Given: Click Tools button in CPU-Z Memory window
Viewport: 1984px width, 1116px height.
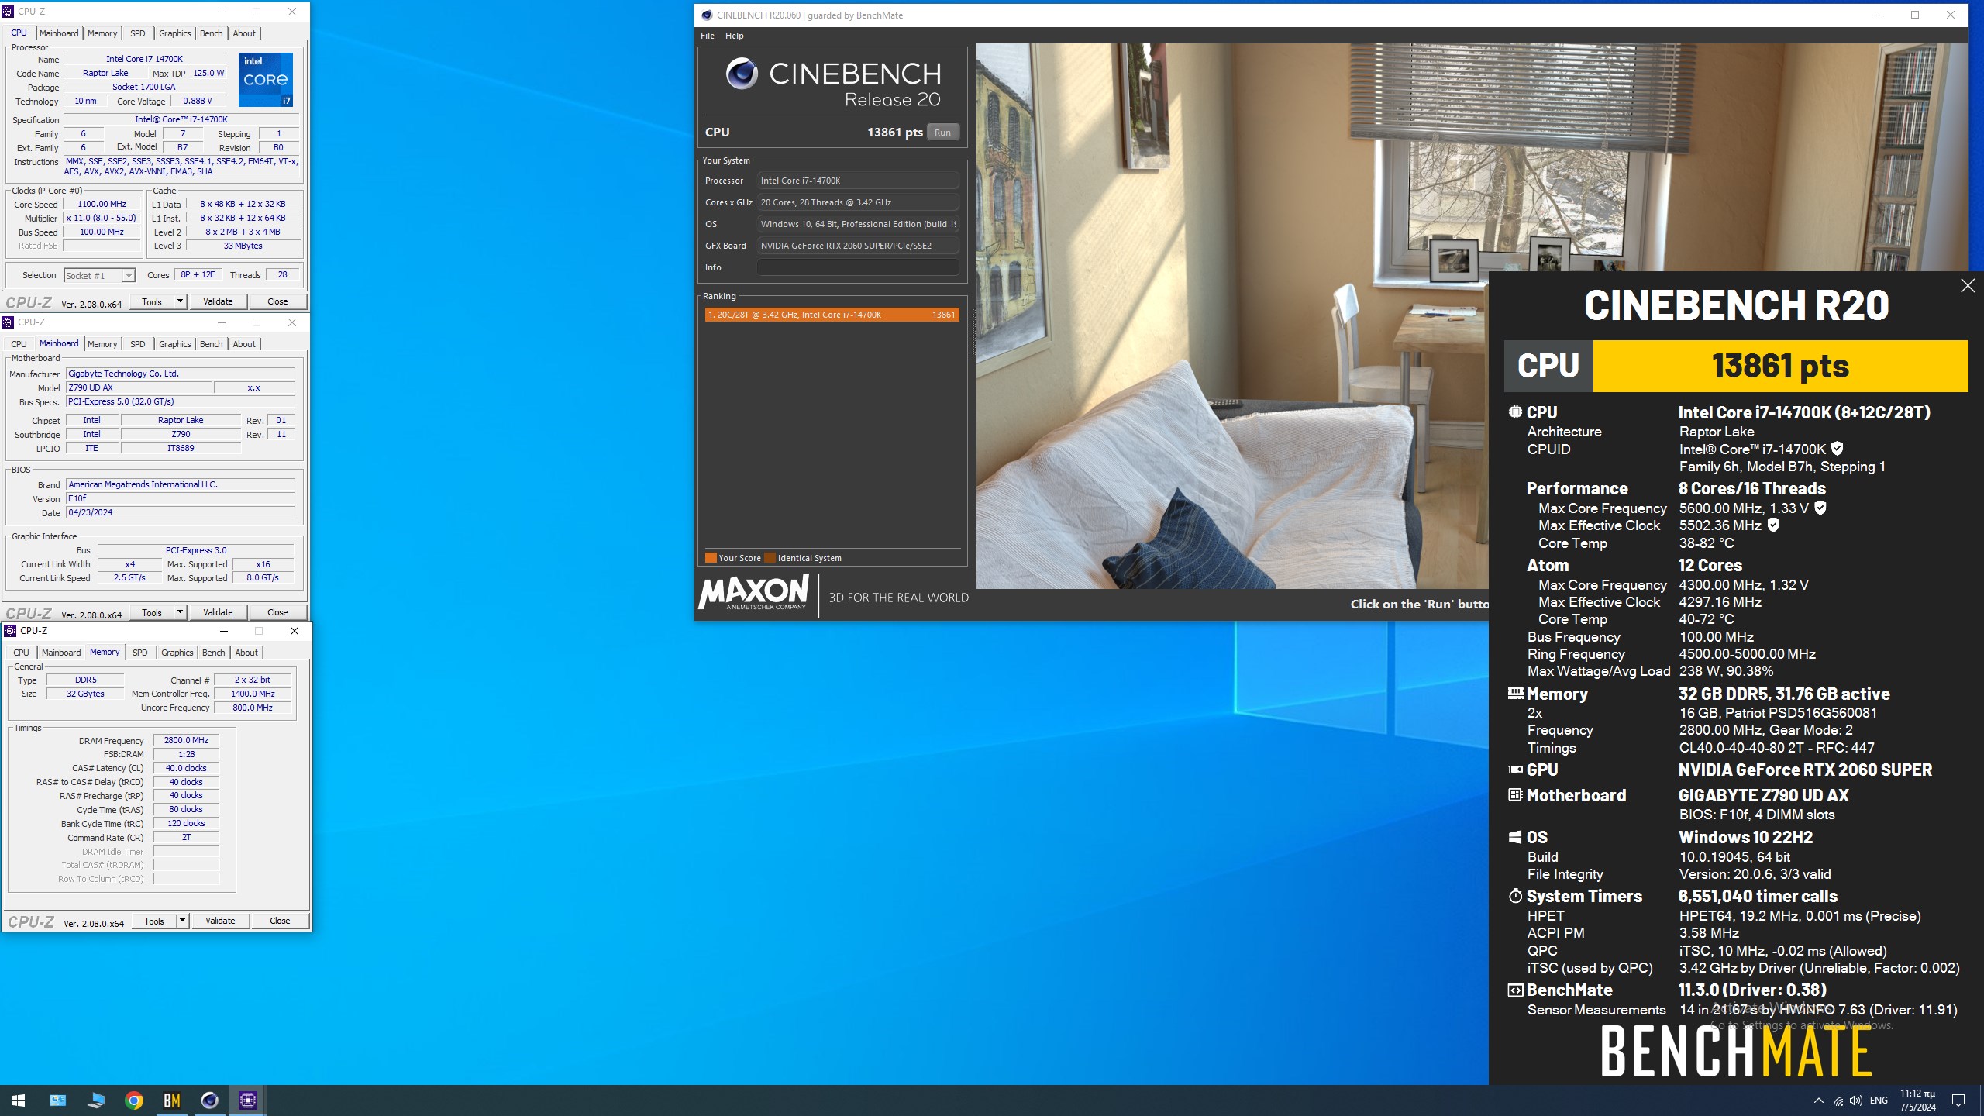Looking at the screenshot, I should pos(154,921).
